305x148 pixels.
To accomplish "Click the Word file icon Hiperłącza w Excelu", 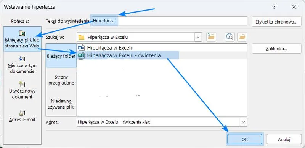I will (x=81, y=48).
